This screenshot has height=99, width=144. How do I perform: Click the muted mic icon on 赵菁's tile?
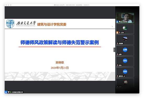(x=118, y=54)
